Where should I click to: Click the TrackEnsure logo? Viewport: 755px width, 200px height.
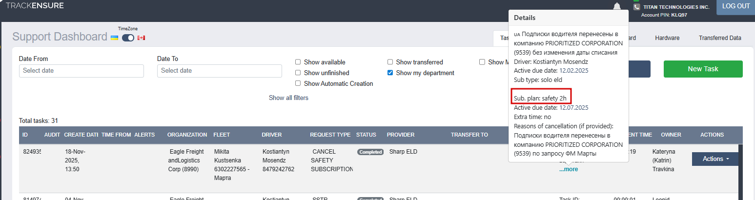35,6
